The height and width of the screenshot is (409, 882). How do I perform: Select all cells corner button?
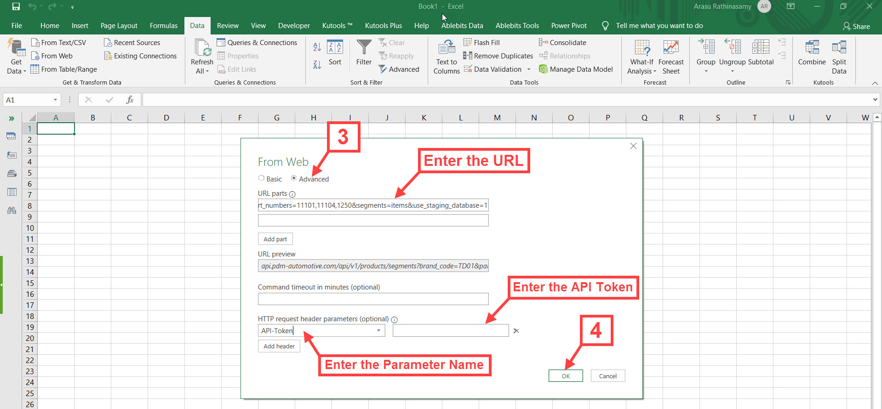pyautogui.click(x=29, y=118)
